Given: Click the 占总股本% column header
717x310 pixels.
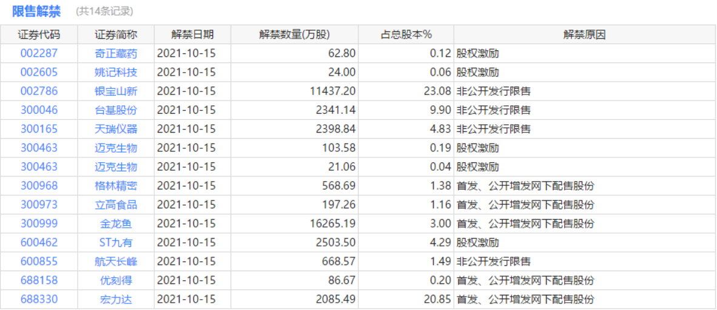Looking at the screenshot, I should [406, 35].
